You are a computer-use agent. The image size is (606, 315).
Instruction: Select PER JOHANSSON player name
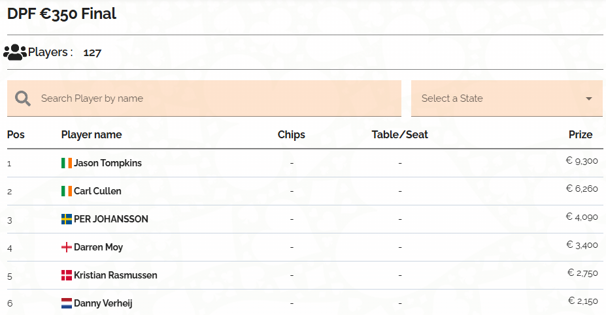coord(111,219)
